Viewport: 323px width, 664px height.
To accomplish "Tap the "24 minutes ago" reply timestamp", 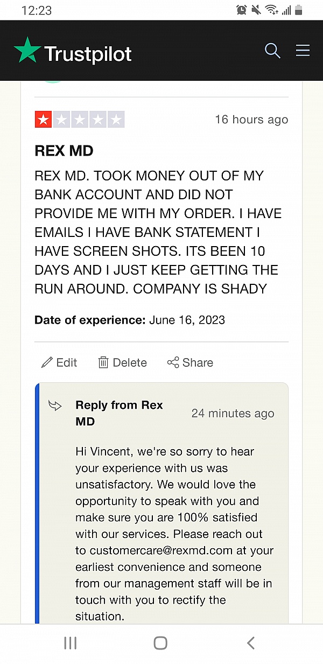I will point(233,413).
